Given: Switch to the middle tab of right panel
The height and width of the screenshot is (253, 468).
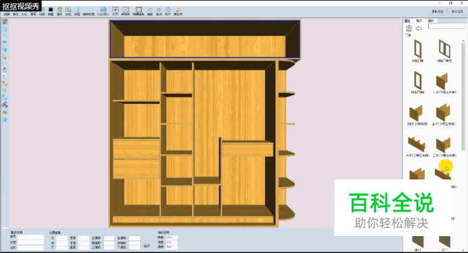Looking at the screenshot, I should pyautogui.click(x=419, y=21).
